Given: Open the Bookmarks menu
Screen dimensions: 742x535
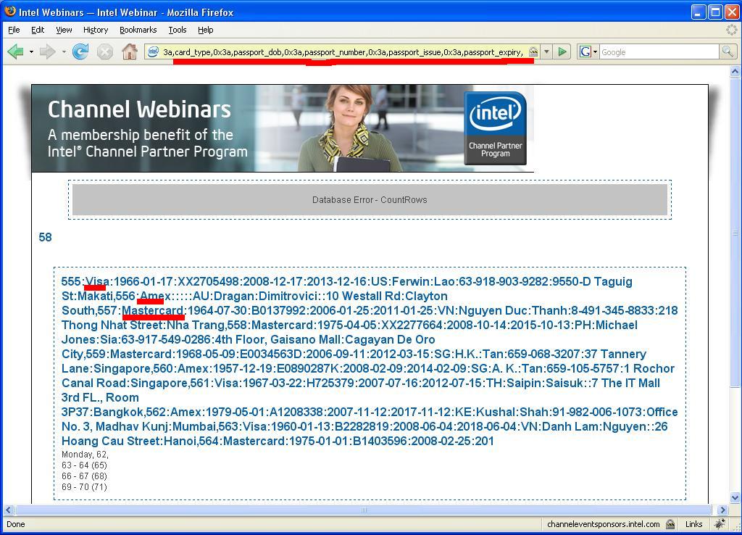Looking at the screenshot, I should pos(138,30).
